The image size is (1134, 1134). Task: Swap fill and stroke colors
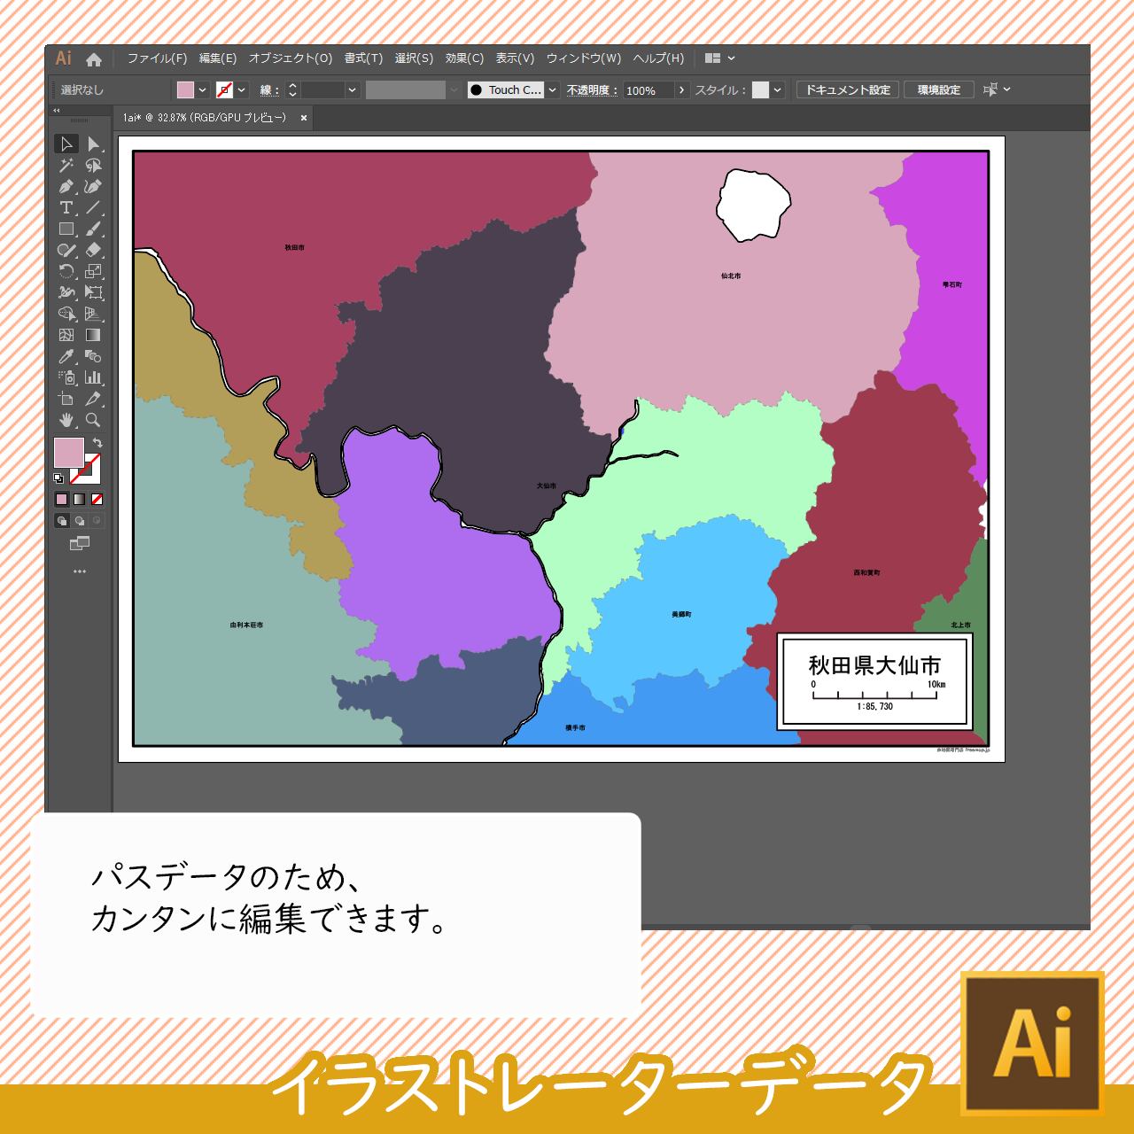click(x=97, y=443)
